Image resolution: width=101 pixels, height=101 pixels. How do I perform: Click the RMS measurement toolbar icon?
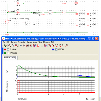pos(57,45)
